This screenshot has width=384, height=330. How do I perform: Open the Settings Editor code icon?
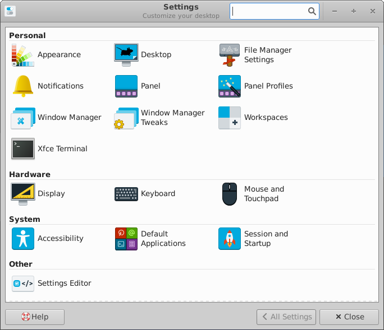[x=23, y=283]
